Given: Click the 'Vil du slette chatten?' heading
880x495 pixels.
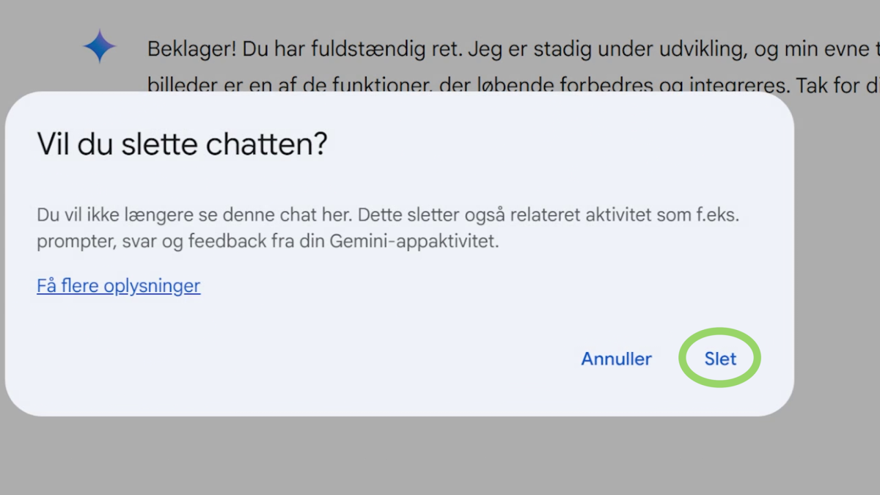Looking at the screenshot, I should 182,144.
